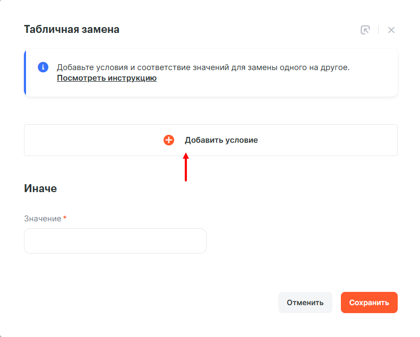Click the blue left edge of info banner
The image size is (420, 337).
25,73
